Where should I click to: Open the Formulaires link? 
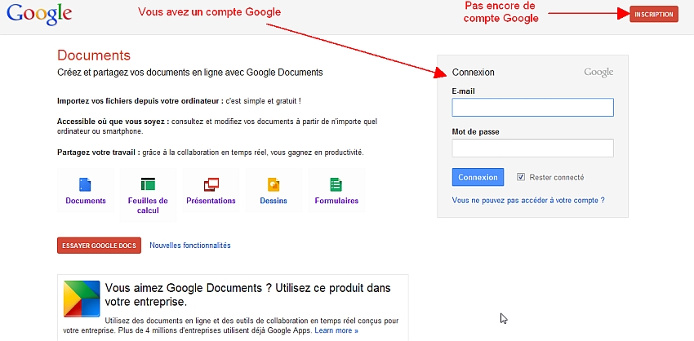(x=337, y=201)
